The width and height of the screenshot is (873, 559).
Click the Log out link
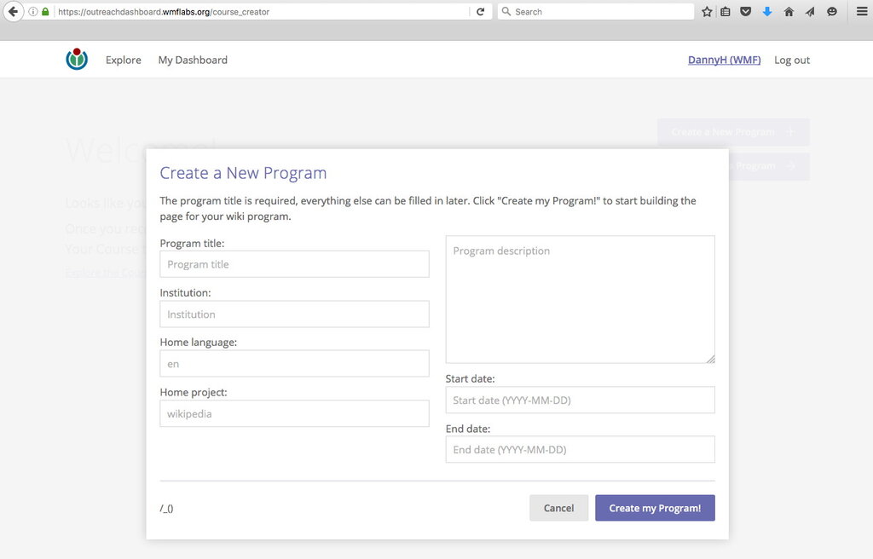click(x=792, y=61)
